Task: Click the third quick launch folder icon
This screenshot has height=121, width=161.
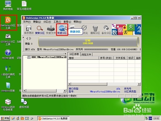Action: [22, 118]
